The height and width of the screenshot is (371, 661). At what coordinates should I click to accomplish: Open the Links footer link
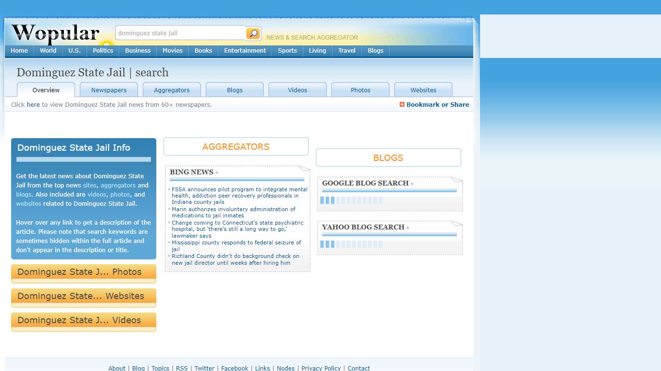pyautogui.click(x=263, y=368)
